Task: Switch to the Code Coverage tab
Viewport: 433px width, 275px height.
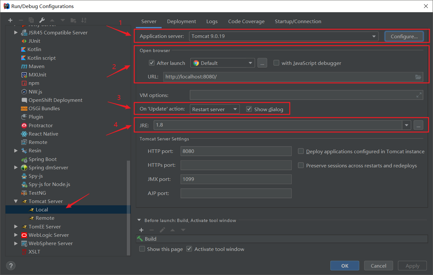Action: [x=246, y=22]
